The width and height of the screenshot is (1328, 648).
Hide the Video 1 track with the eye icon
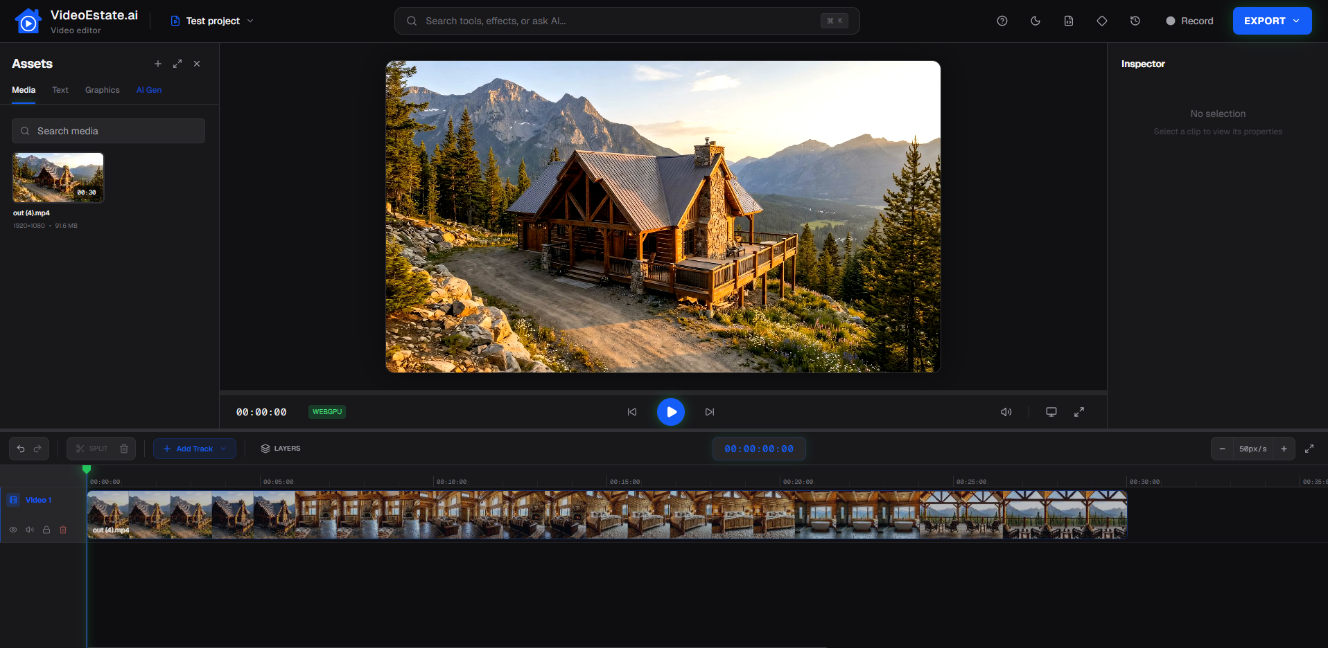pos(13,530)
